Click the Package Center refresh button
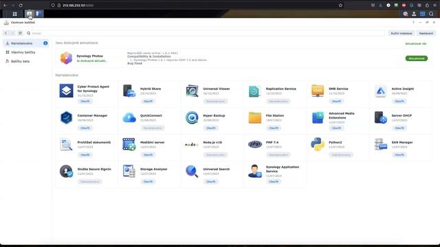Image resolution: width=440 pixels, height=247 pixels. pos(20,34)
